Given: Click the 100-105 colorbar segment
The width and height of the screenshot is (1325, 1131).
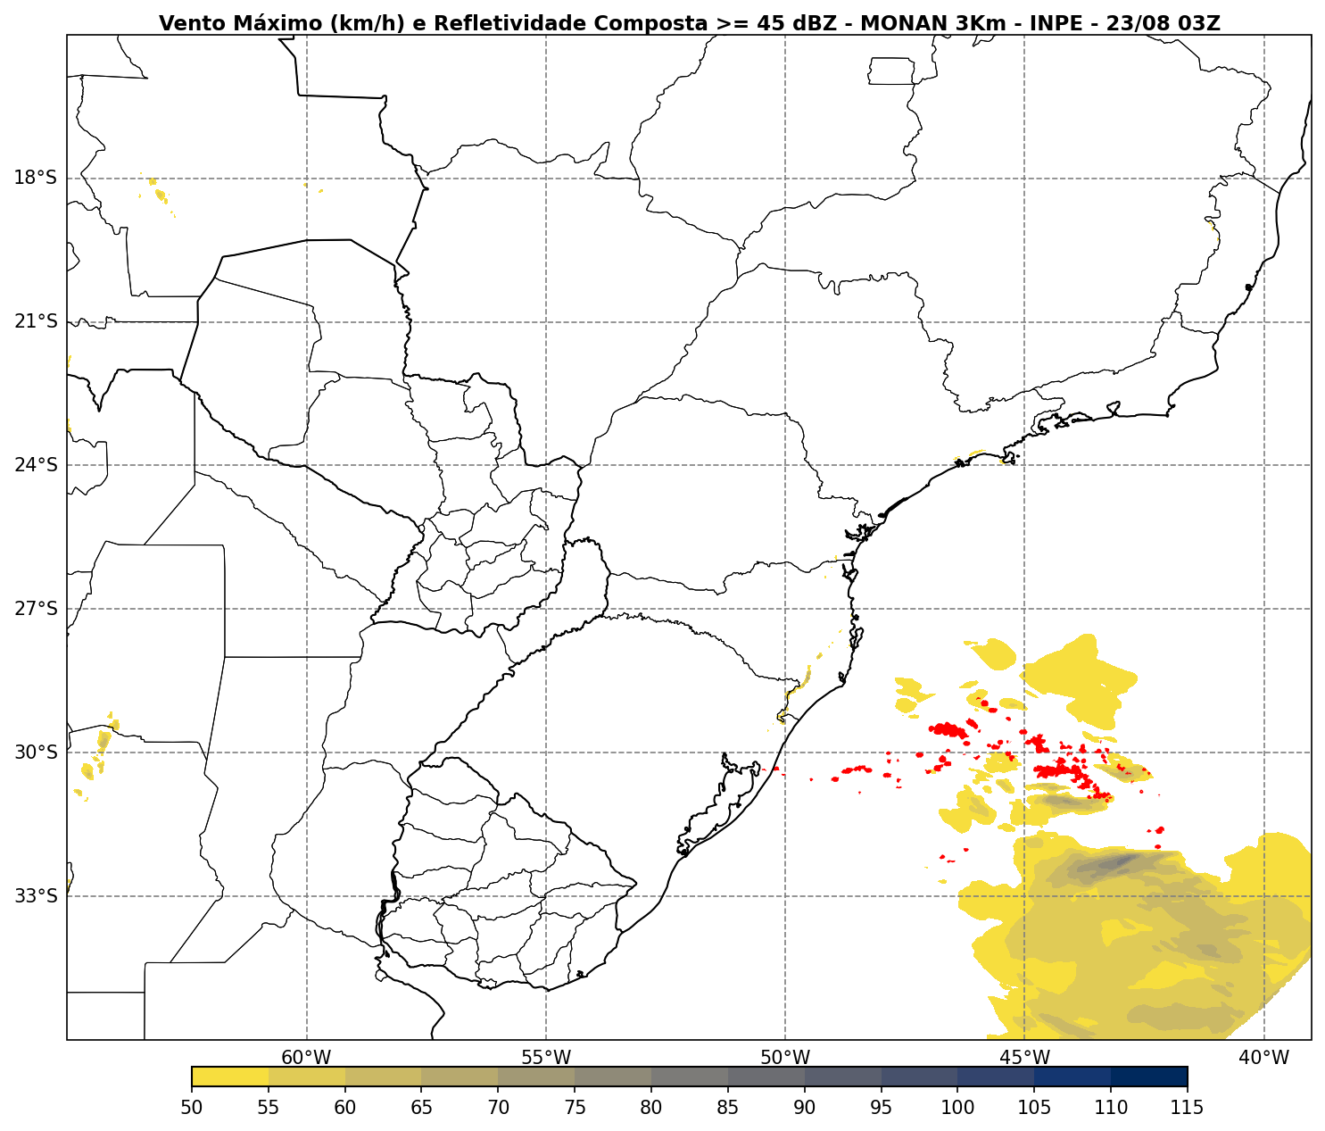Looking at the screenshot, I should coord(996,1076).
